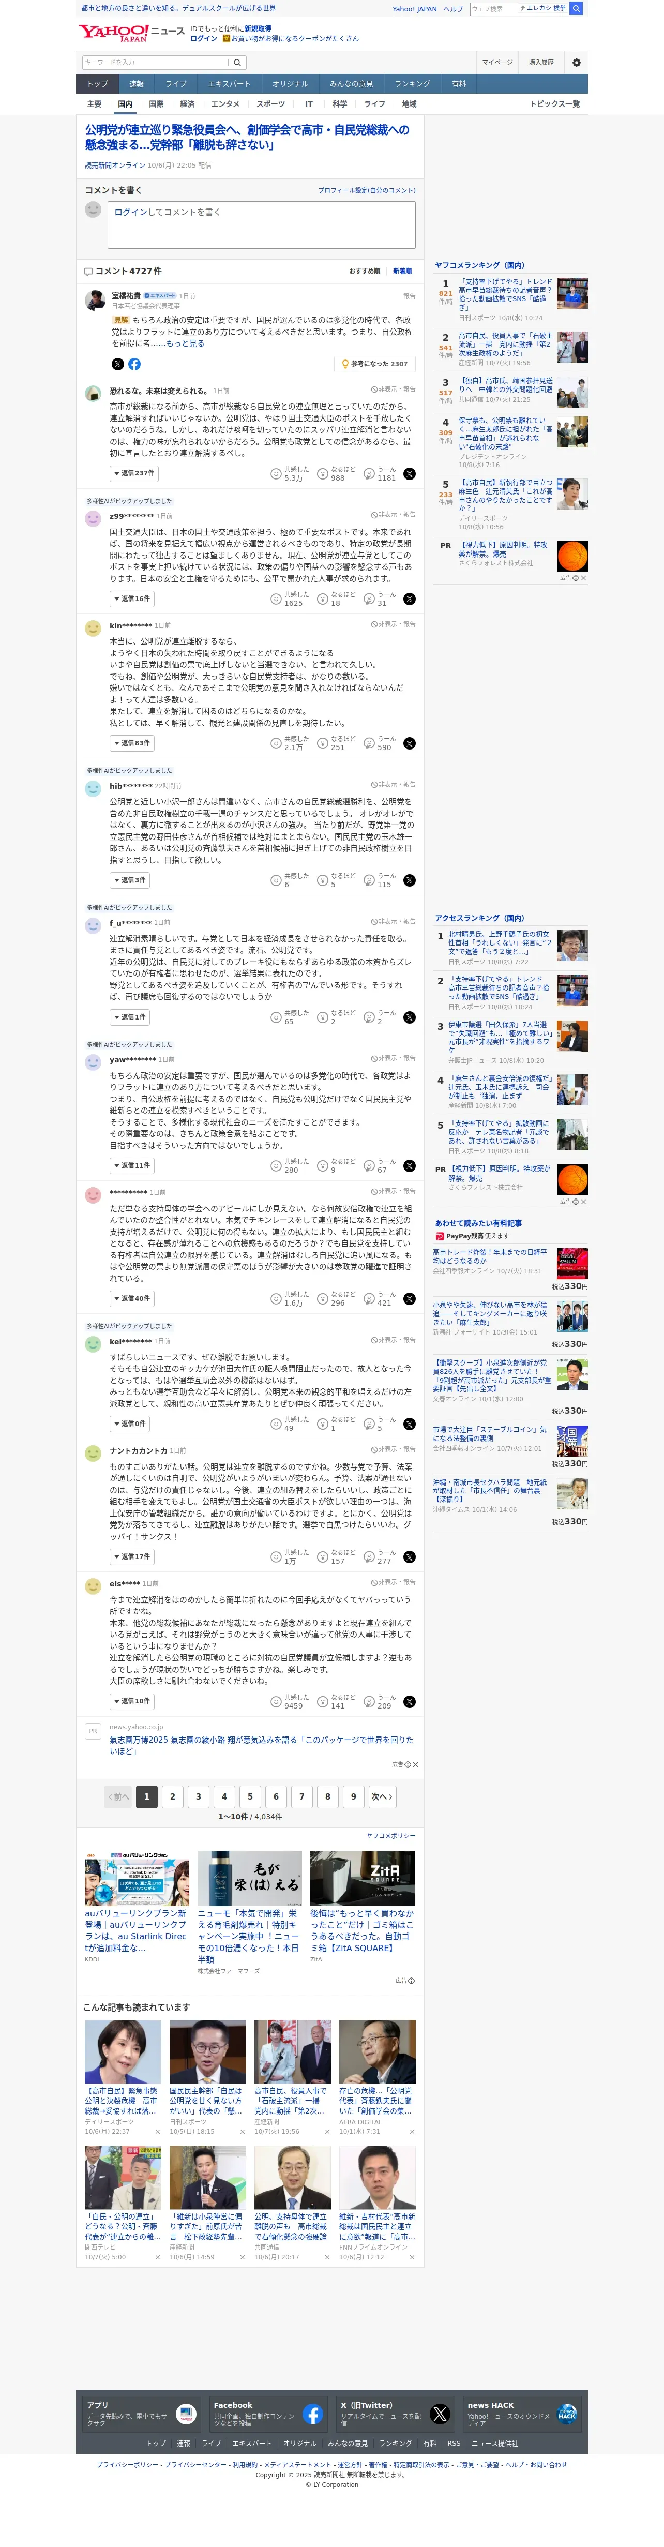This screenshot has height=2547, width=664.
Task: Click the Facebook icon in the footer
Action: (312, 2414)
